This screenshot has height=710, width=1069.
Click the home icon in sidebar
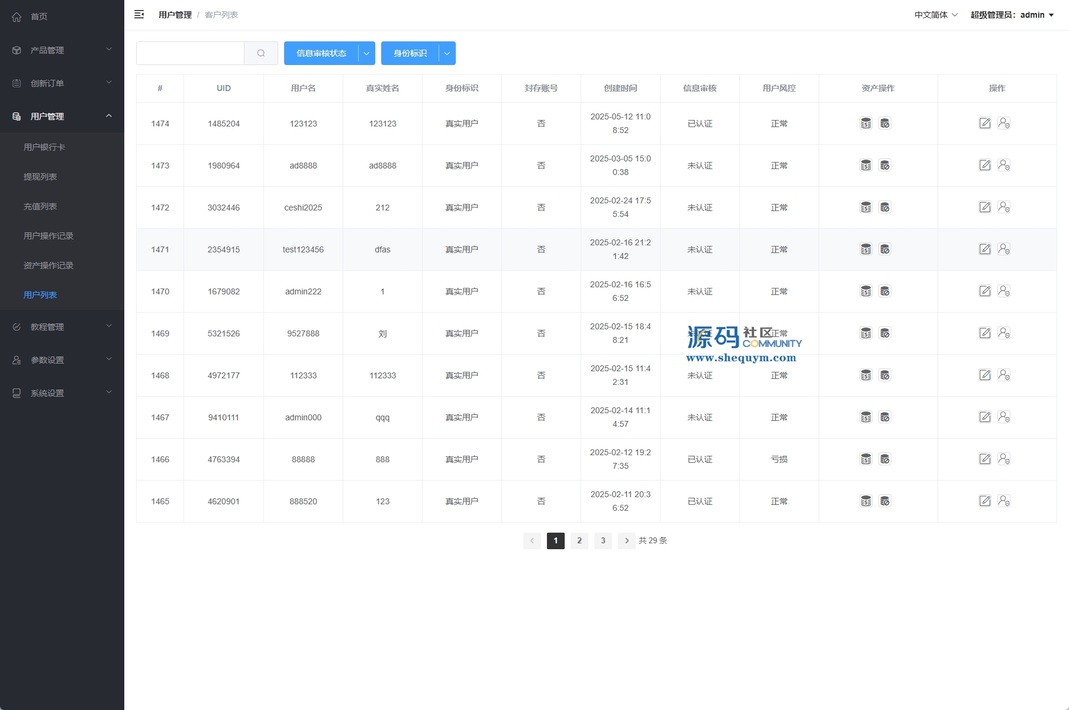(x=17, y=17)
